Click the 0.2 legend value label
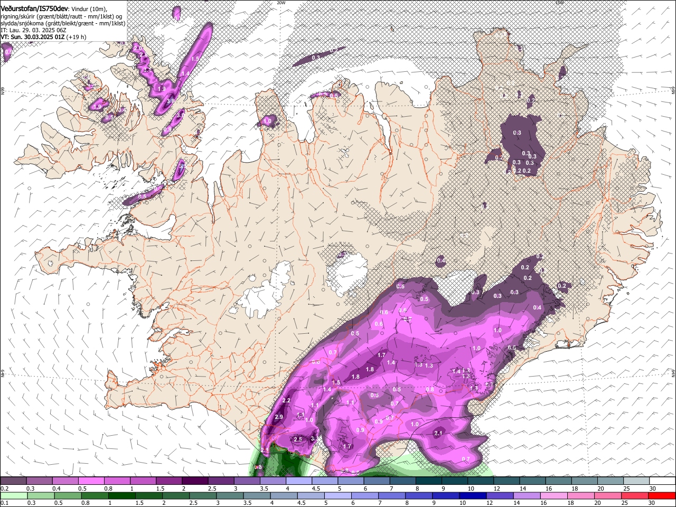 click(x=4, y=489)
